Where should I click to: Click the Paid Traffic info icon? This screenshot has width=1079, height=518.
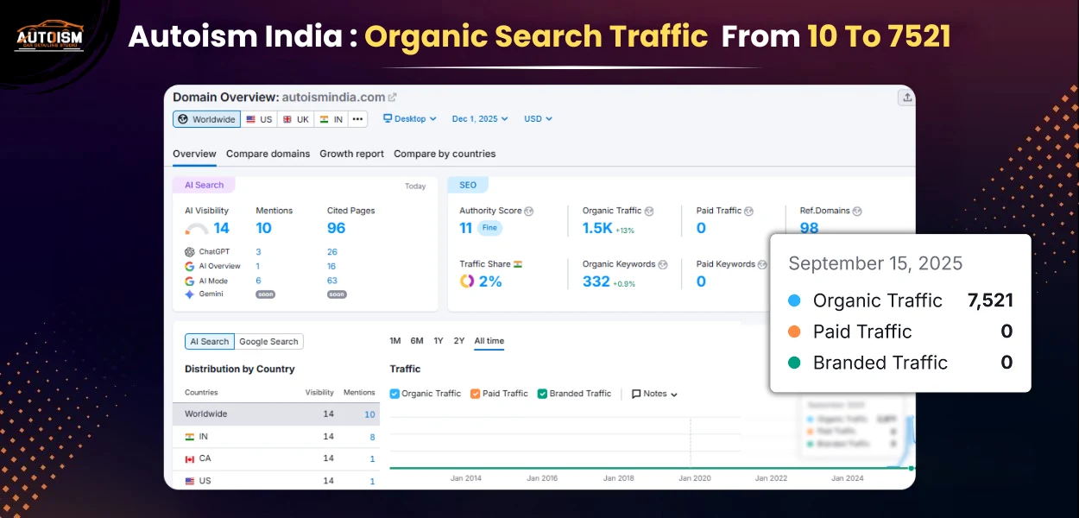[749, 211]
